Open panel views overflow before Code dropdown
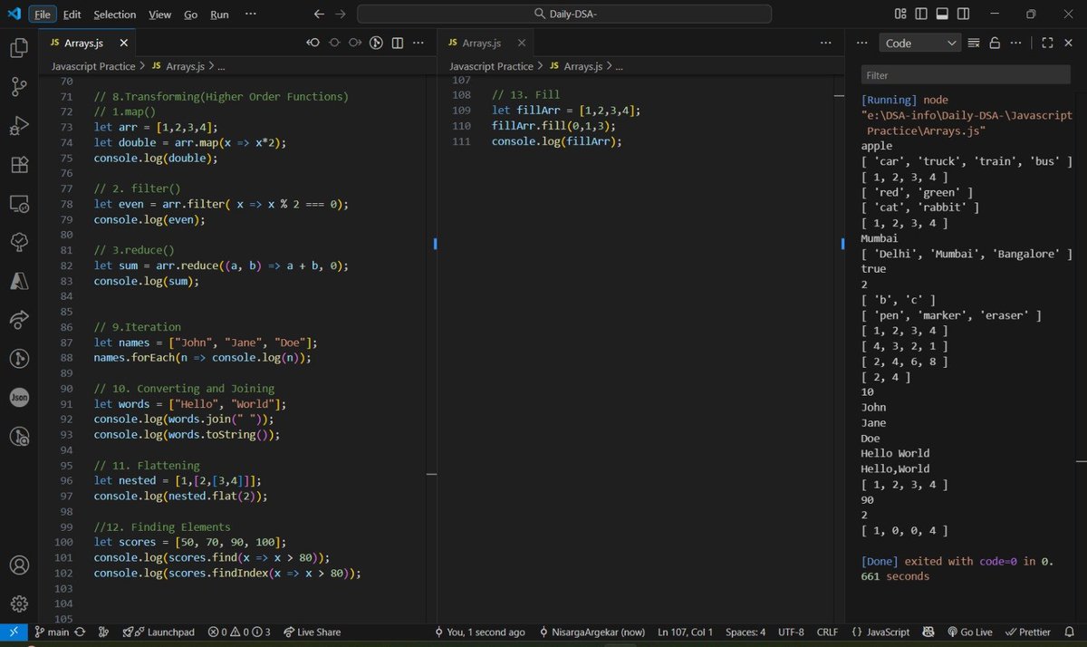The image size is (1087, 647). [x=861, y=43]
